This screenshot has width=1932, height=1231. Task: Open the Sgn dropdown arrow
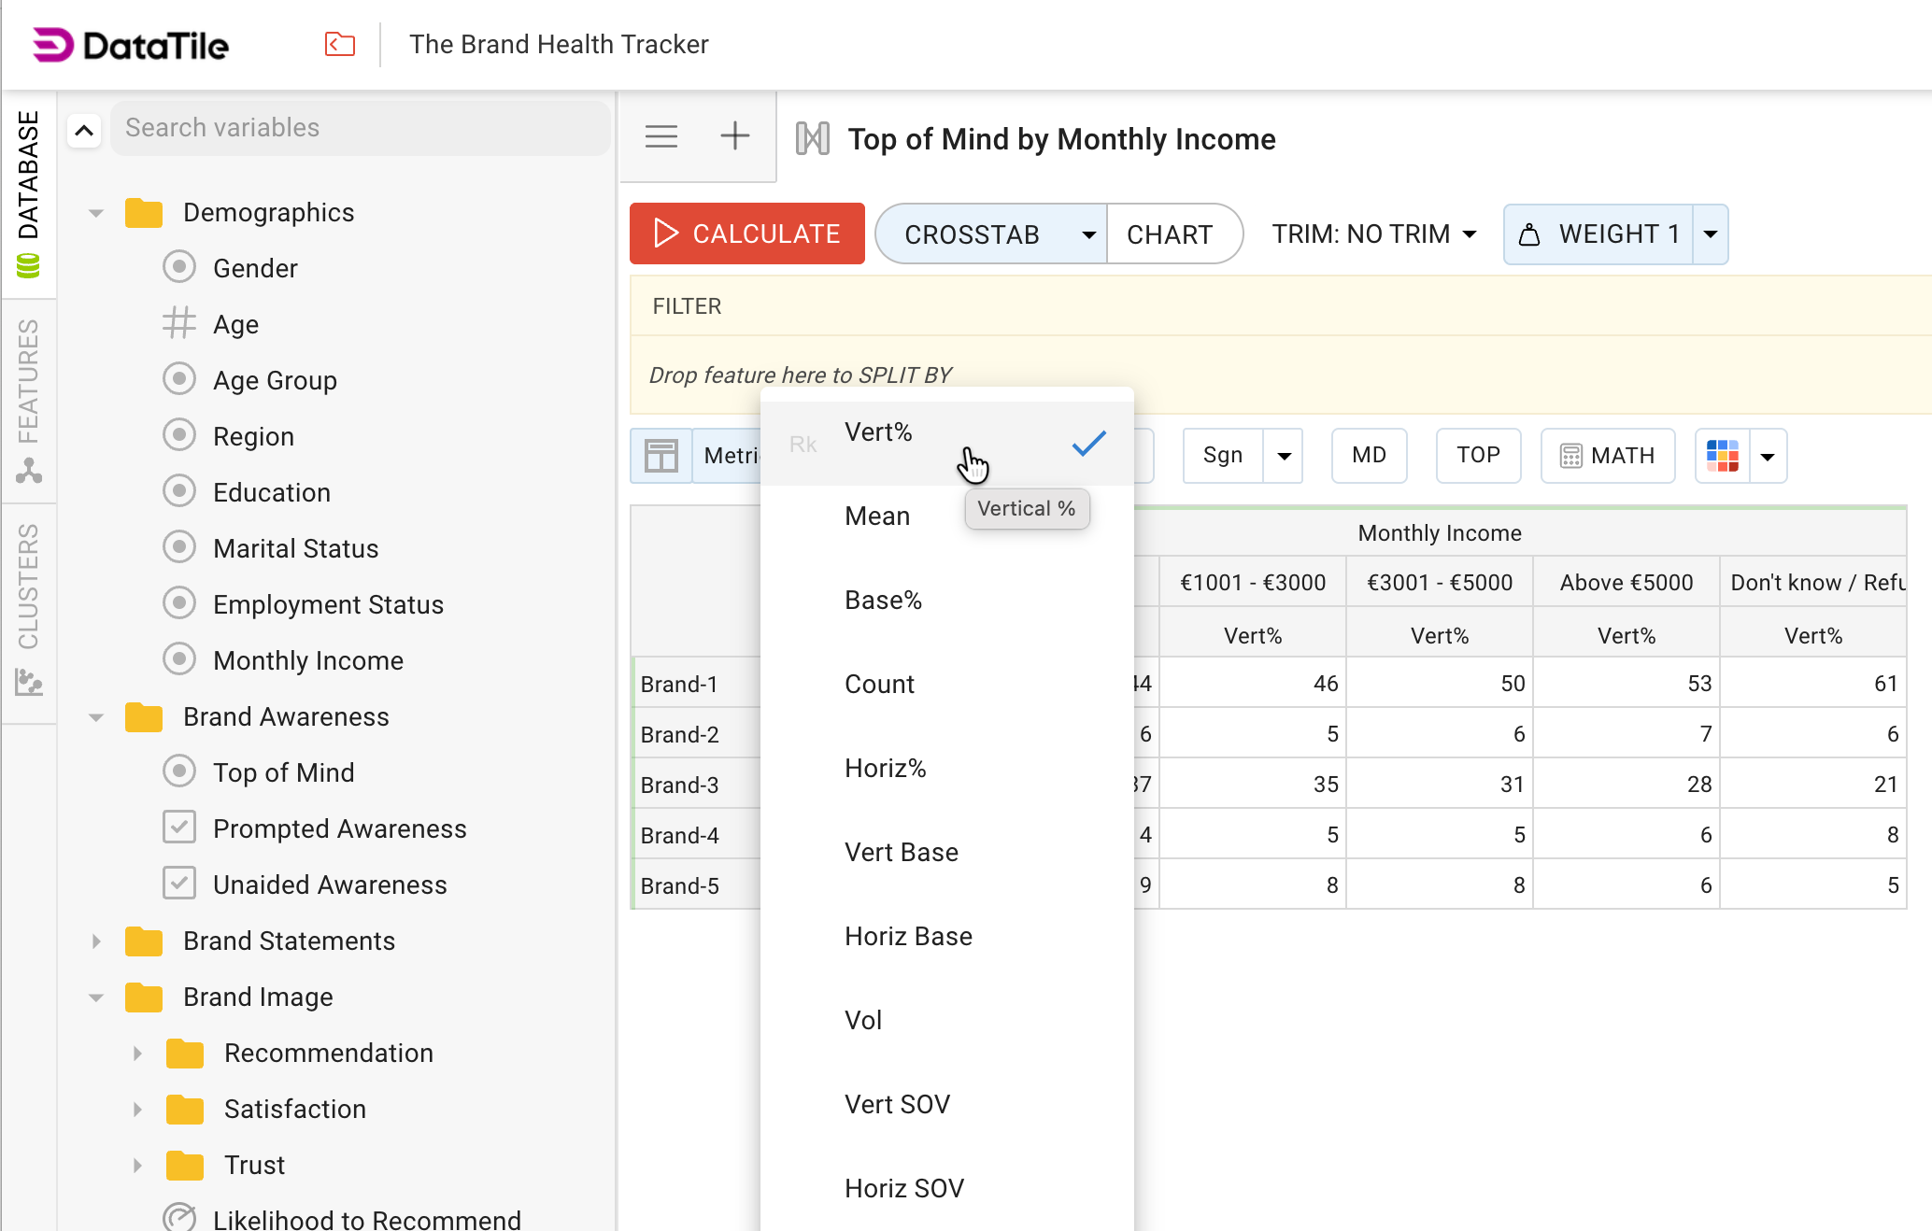[1284, 456]
